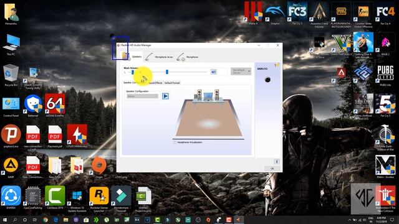Launch the AIMP shortcut
Screen dimensions: 399x224
(11, 167)
